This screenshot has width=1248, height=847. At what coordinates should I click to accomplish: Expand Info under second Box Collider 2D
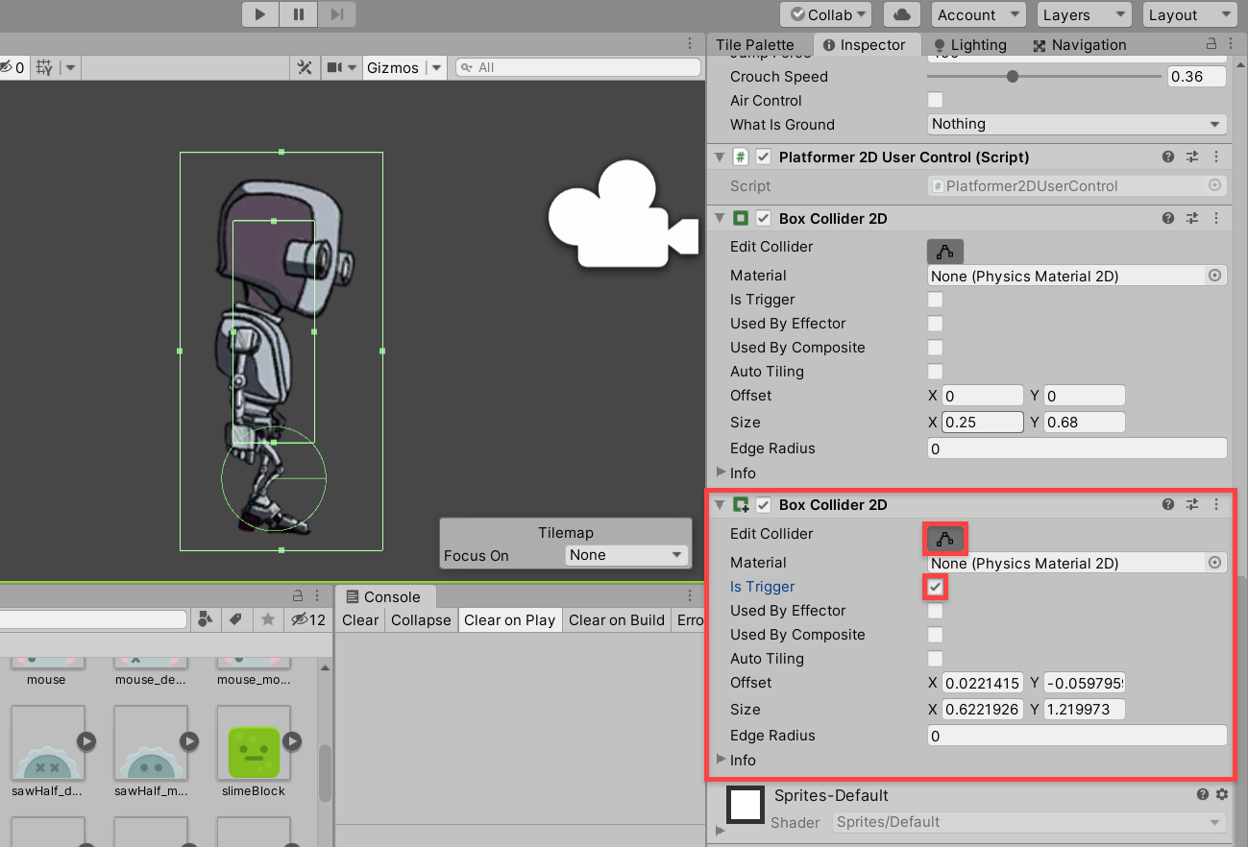point(722,760)
